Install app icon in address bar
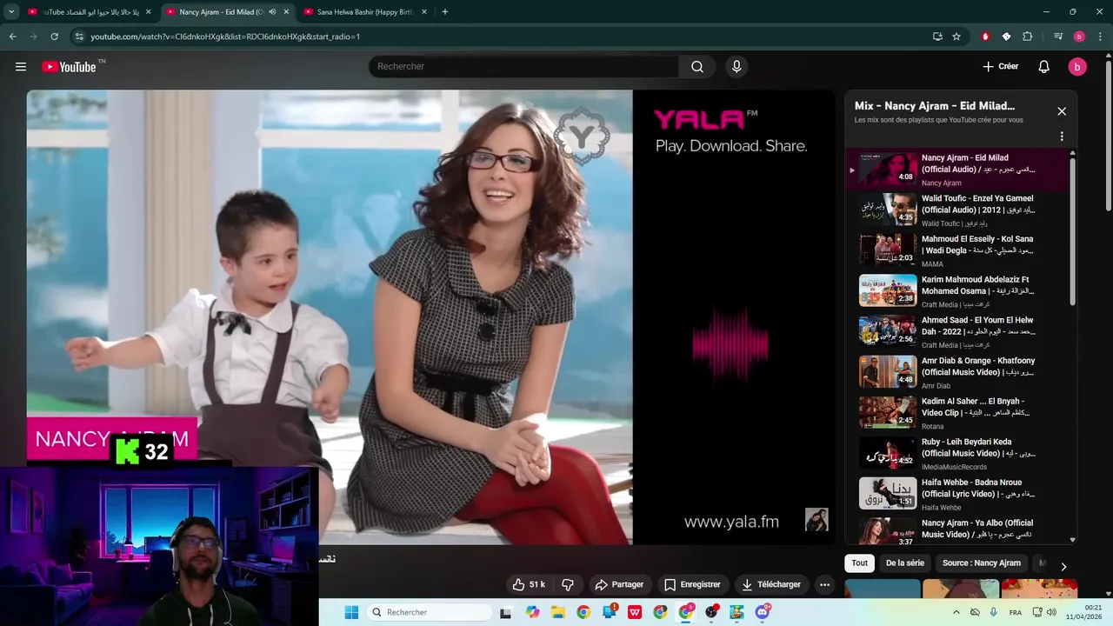Viewport: 1113px width, 626px height. pyautogui.click(x=937, y=37)
